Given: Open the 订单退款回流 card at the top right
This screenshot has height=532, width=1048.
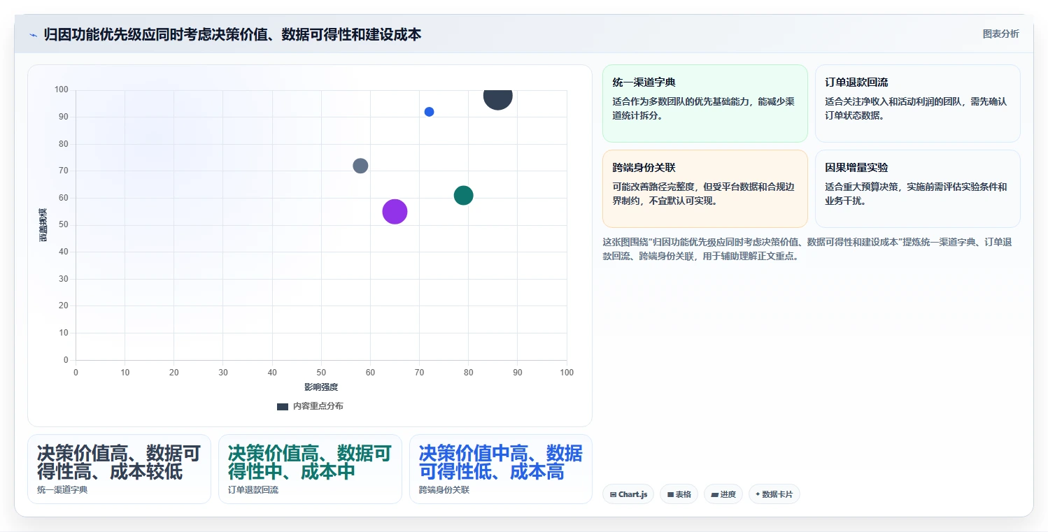Looking at the screenshot, I should coord(917,103).
